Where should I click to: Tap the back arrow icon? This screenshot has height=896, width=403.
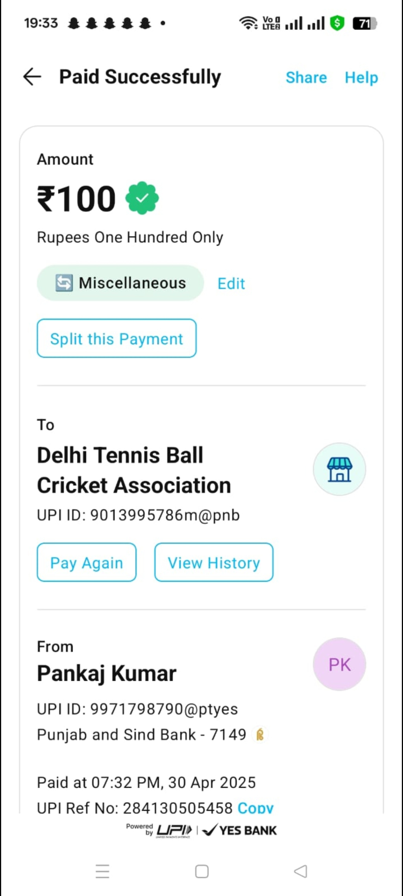pos(32,76)
